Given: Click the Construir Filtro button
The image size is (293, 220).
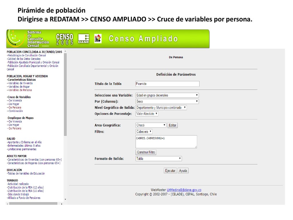Looking at the screenshot, I should 146,152.
